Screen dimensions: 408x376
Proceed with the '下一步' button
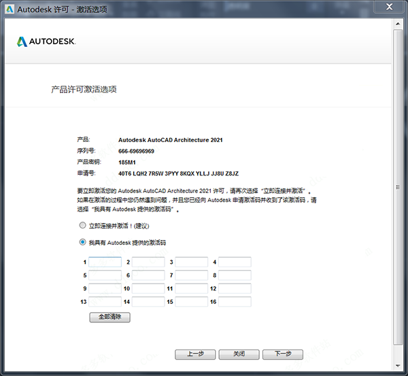click(283, 354)
